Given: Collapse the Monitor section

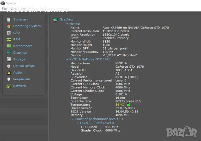Looking at the screenshot, I should (x=67, y=24).
